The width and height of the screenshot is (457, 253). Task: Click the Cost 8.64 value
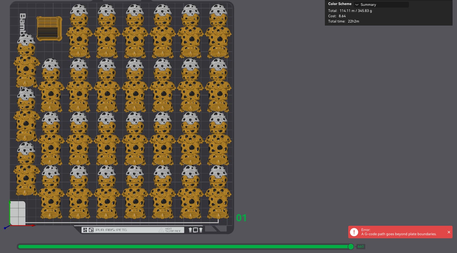click(x=342, y=16)
